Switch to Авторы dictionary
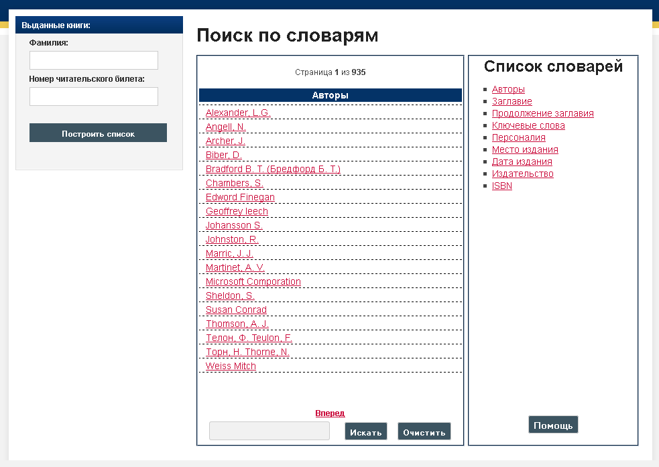Viewport: 659px width, 467px height. click(508, 89)
